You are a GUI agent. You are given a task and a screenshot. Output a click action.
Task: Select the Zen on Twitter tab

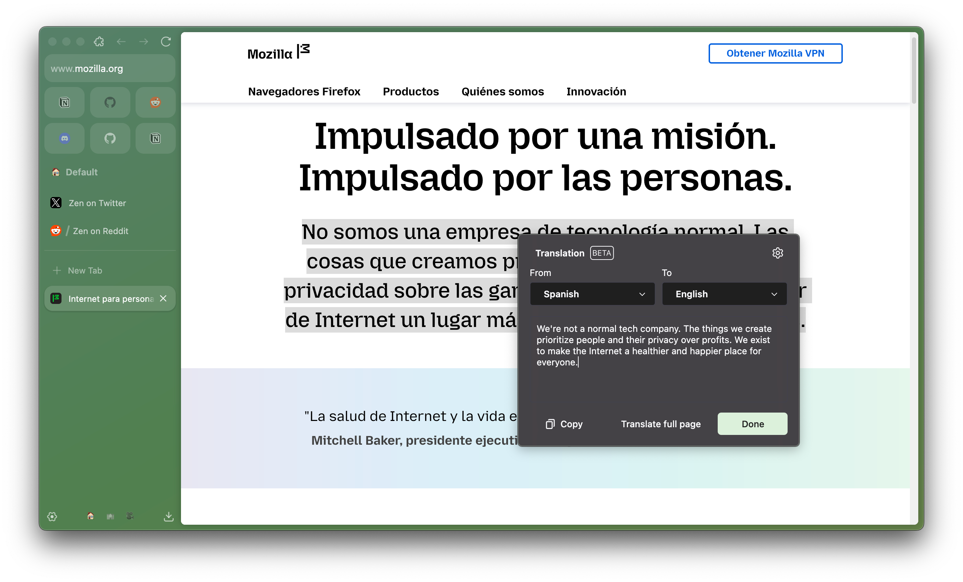(110, 203)
